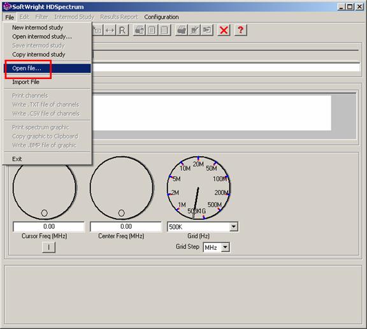Screen dimensions: 367x329
Task: Select Copy intermod study menu entry
Action: 39,55
